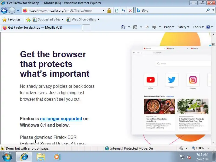Click the Print icon

coord(154,27)
